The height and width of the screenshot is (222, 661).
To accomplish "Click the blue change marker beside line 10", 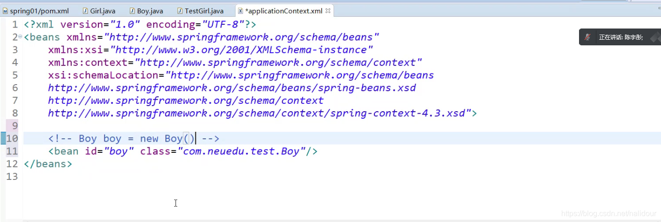I will tap(3, 138).
